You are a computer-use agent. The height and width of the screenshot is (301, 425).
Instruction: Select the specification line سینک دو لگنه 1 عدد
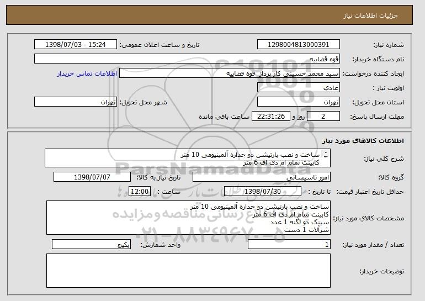pos(300,222)
